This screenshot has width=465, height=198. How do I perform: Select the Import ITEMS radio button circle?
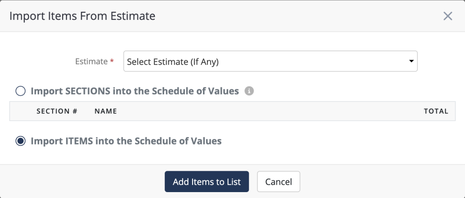click(20, 141)
